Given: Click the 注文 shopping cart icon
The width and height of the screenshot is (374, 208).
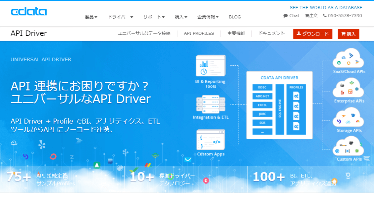Looking at the screenshot, I should click(307, 16).
